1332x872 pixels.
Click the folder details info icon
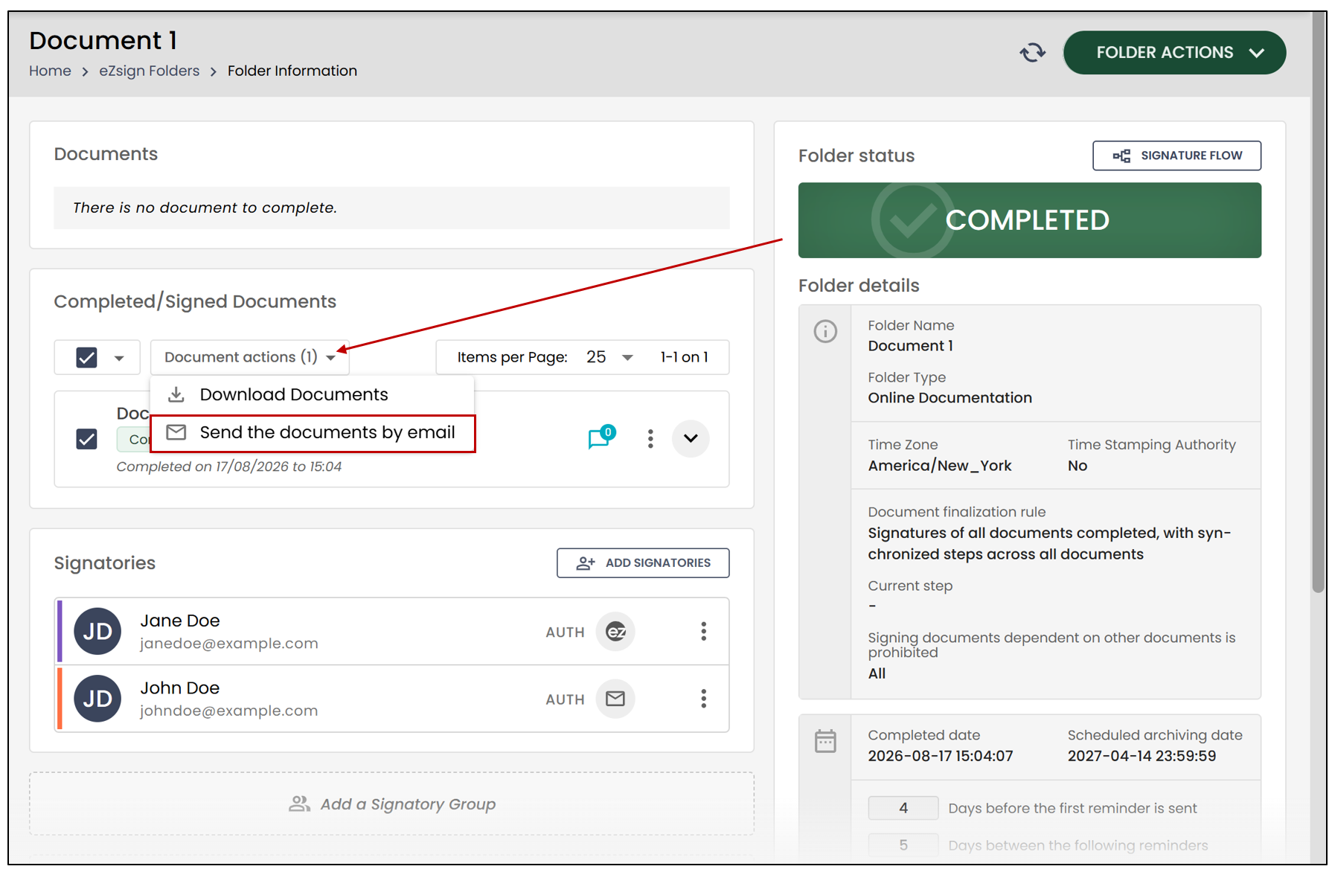tap(825, 331)
